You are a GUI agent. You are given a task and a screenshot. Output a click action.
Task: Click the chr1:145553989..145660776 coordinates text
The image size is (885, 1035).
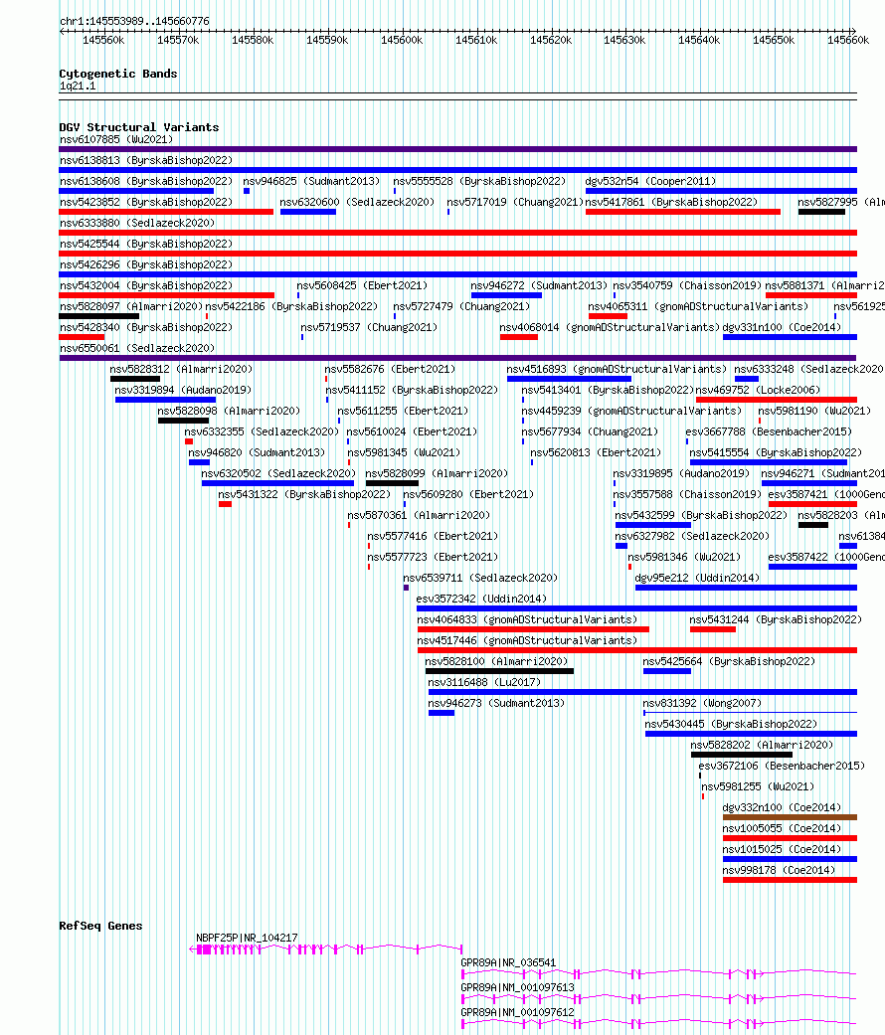(x=134, y=21)
